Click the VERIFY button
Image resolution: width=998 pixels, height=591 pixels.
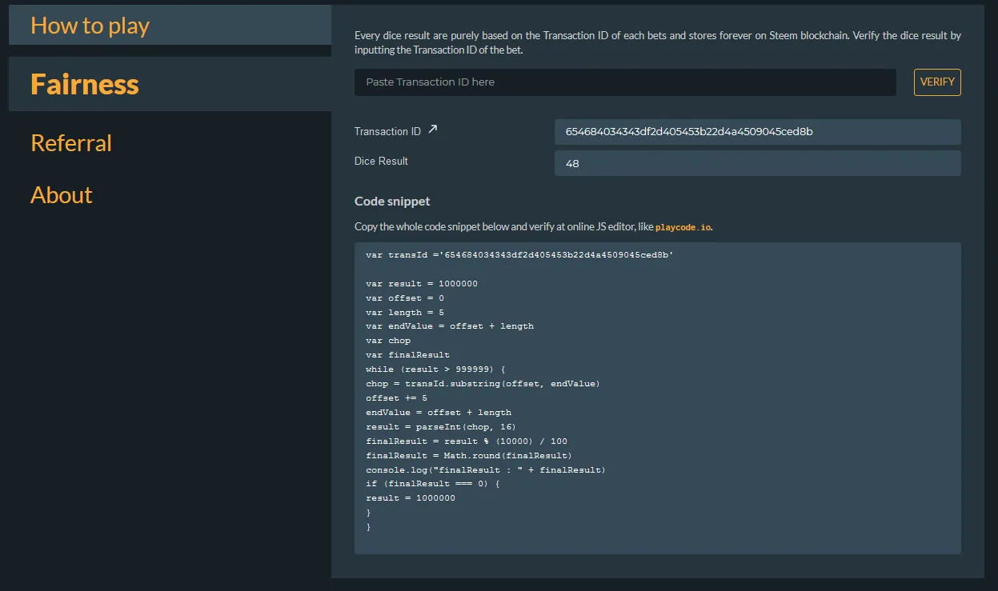pos(937,82)
